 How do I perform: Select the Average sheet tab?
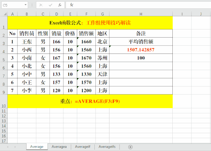pyautogui.click(x=37, y=147)
